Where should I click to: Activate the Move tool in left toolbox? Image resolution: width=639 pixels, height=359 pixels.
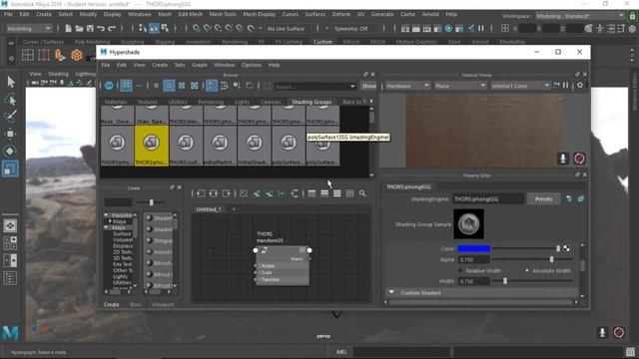tap(11, 134)
